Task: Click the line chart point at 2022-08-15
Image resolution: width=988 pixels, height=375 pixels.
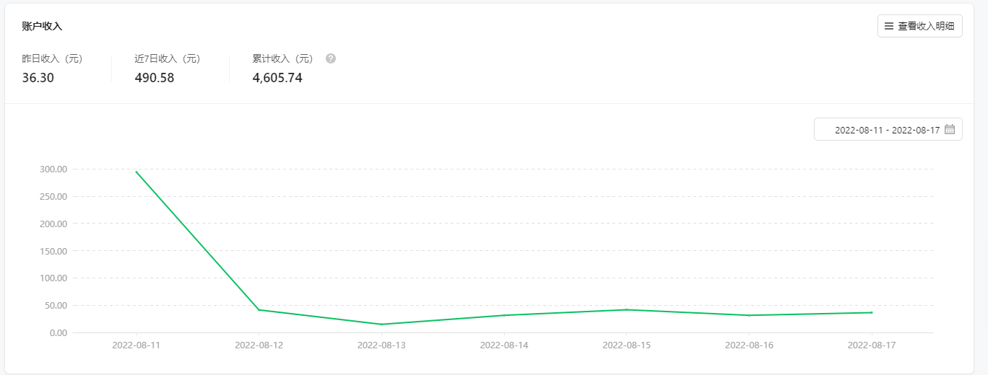Action: click(626, 309)
